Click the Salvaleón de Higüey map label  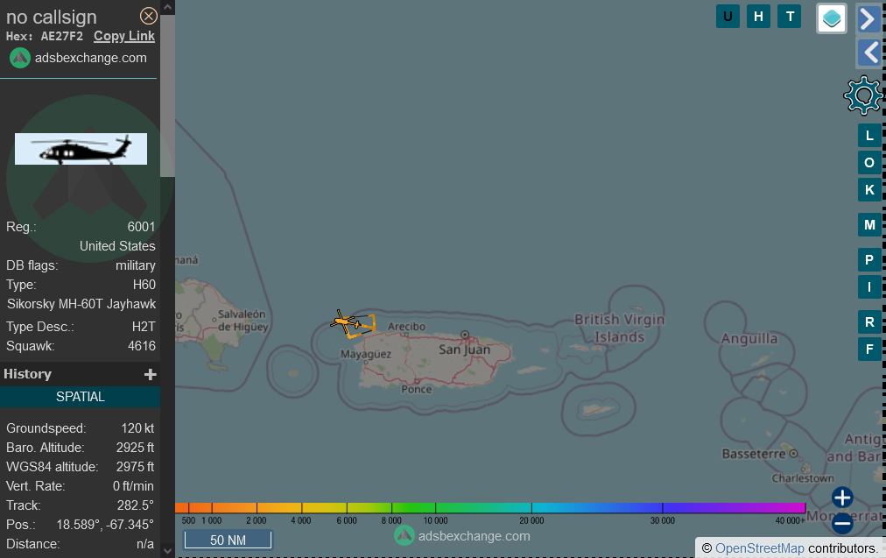pos(243,320)
